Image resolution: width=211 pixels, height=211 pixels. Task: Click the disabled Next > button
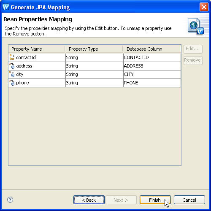pos(121,200)
